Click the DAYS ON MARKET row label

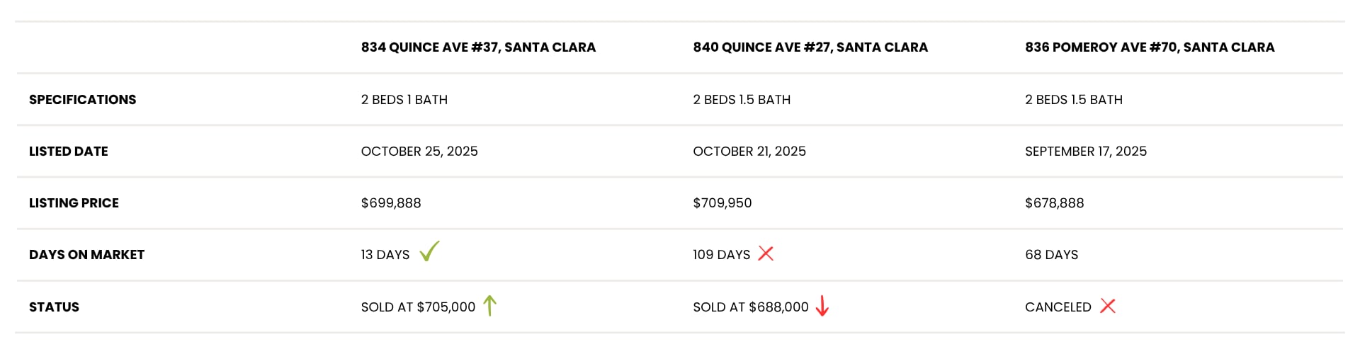pyautogui.click(x=86, y=255)
